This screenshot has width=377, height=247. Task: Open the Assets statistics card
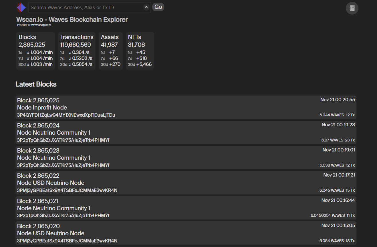pyautogui.click(x=111, y=51)
